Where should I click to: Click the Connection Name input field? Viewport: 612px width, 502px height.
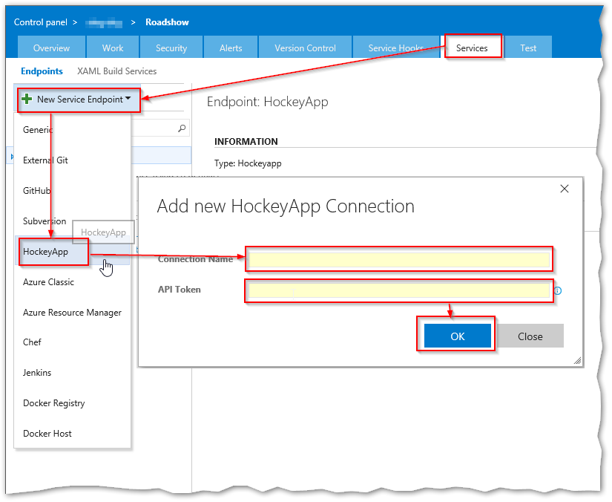pyautogui.click(x=399, y=260)
